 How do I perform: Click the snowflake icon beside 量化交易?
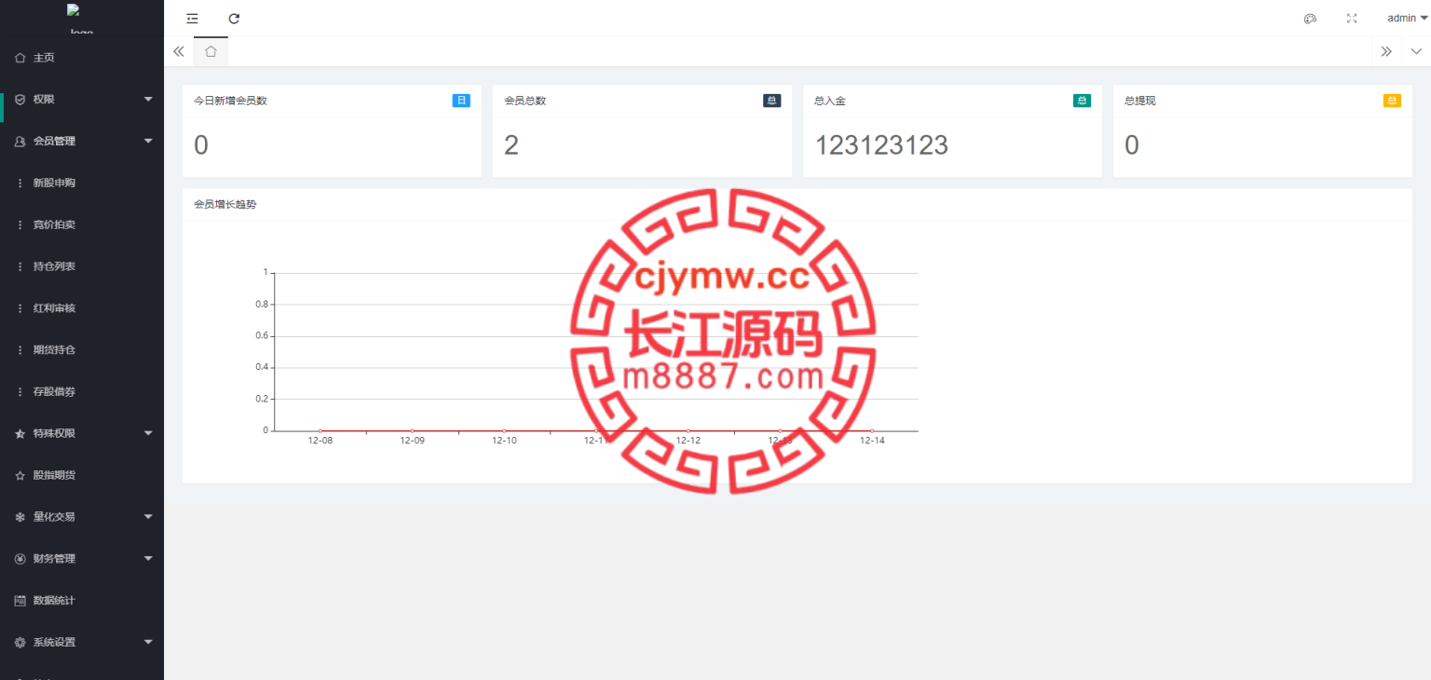pyautogui.click(x=20, y=517)
